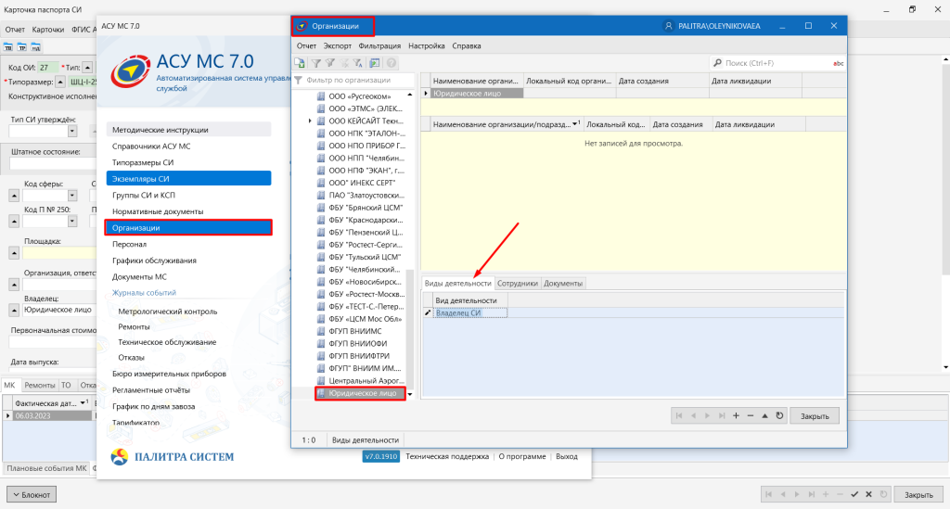Click the Excel export icon in Организации toolbar
Image resolution: width=950 pixels, height=509 pixels.
(300, 63)
